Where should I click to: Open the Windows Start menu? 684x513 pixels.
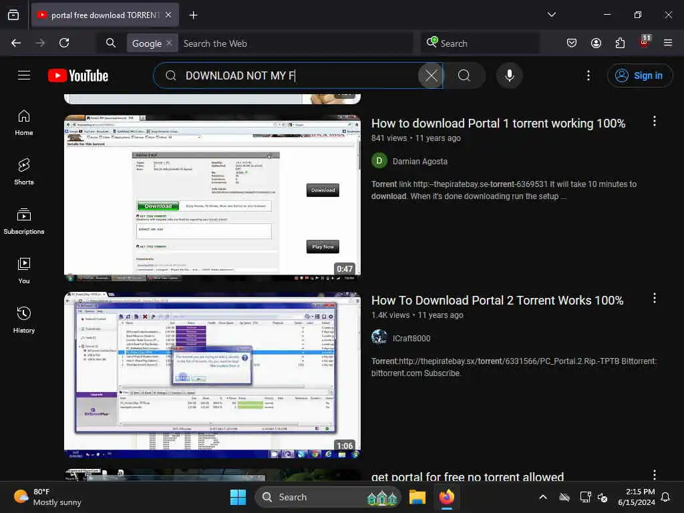click(x=238, y=497)
